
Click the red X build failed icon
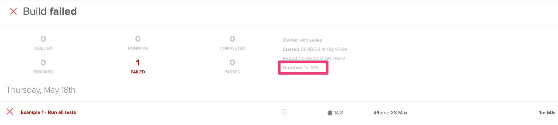tap(13, 11)
